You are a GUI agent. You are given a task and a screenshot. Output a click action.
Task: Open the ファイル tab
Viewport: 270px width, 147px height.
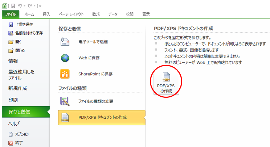tap(11, 14)
